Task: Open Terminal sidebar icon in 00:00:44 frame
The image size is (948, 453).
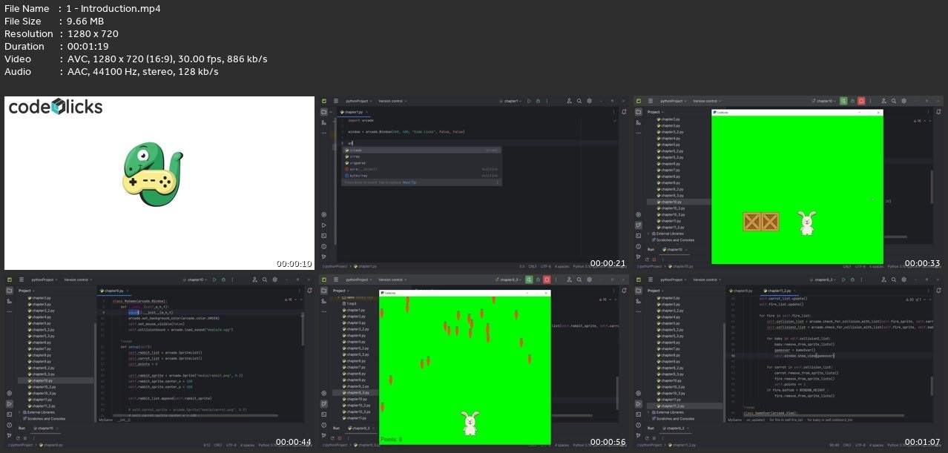Action: 9,414
